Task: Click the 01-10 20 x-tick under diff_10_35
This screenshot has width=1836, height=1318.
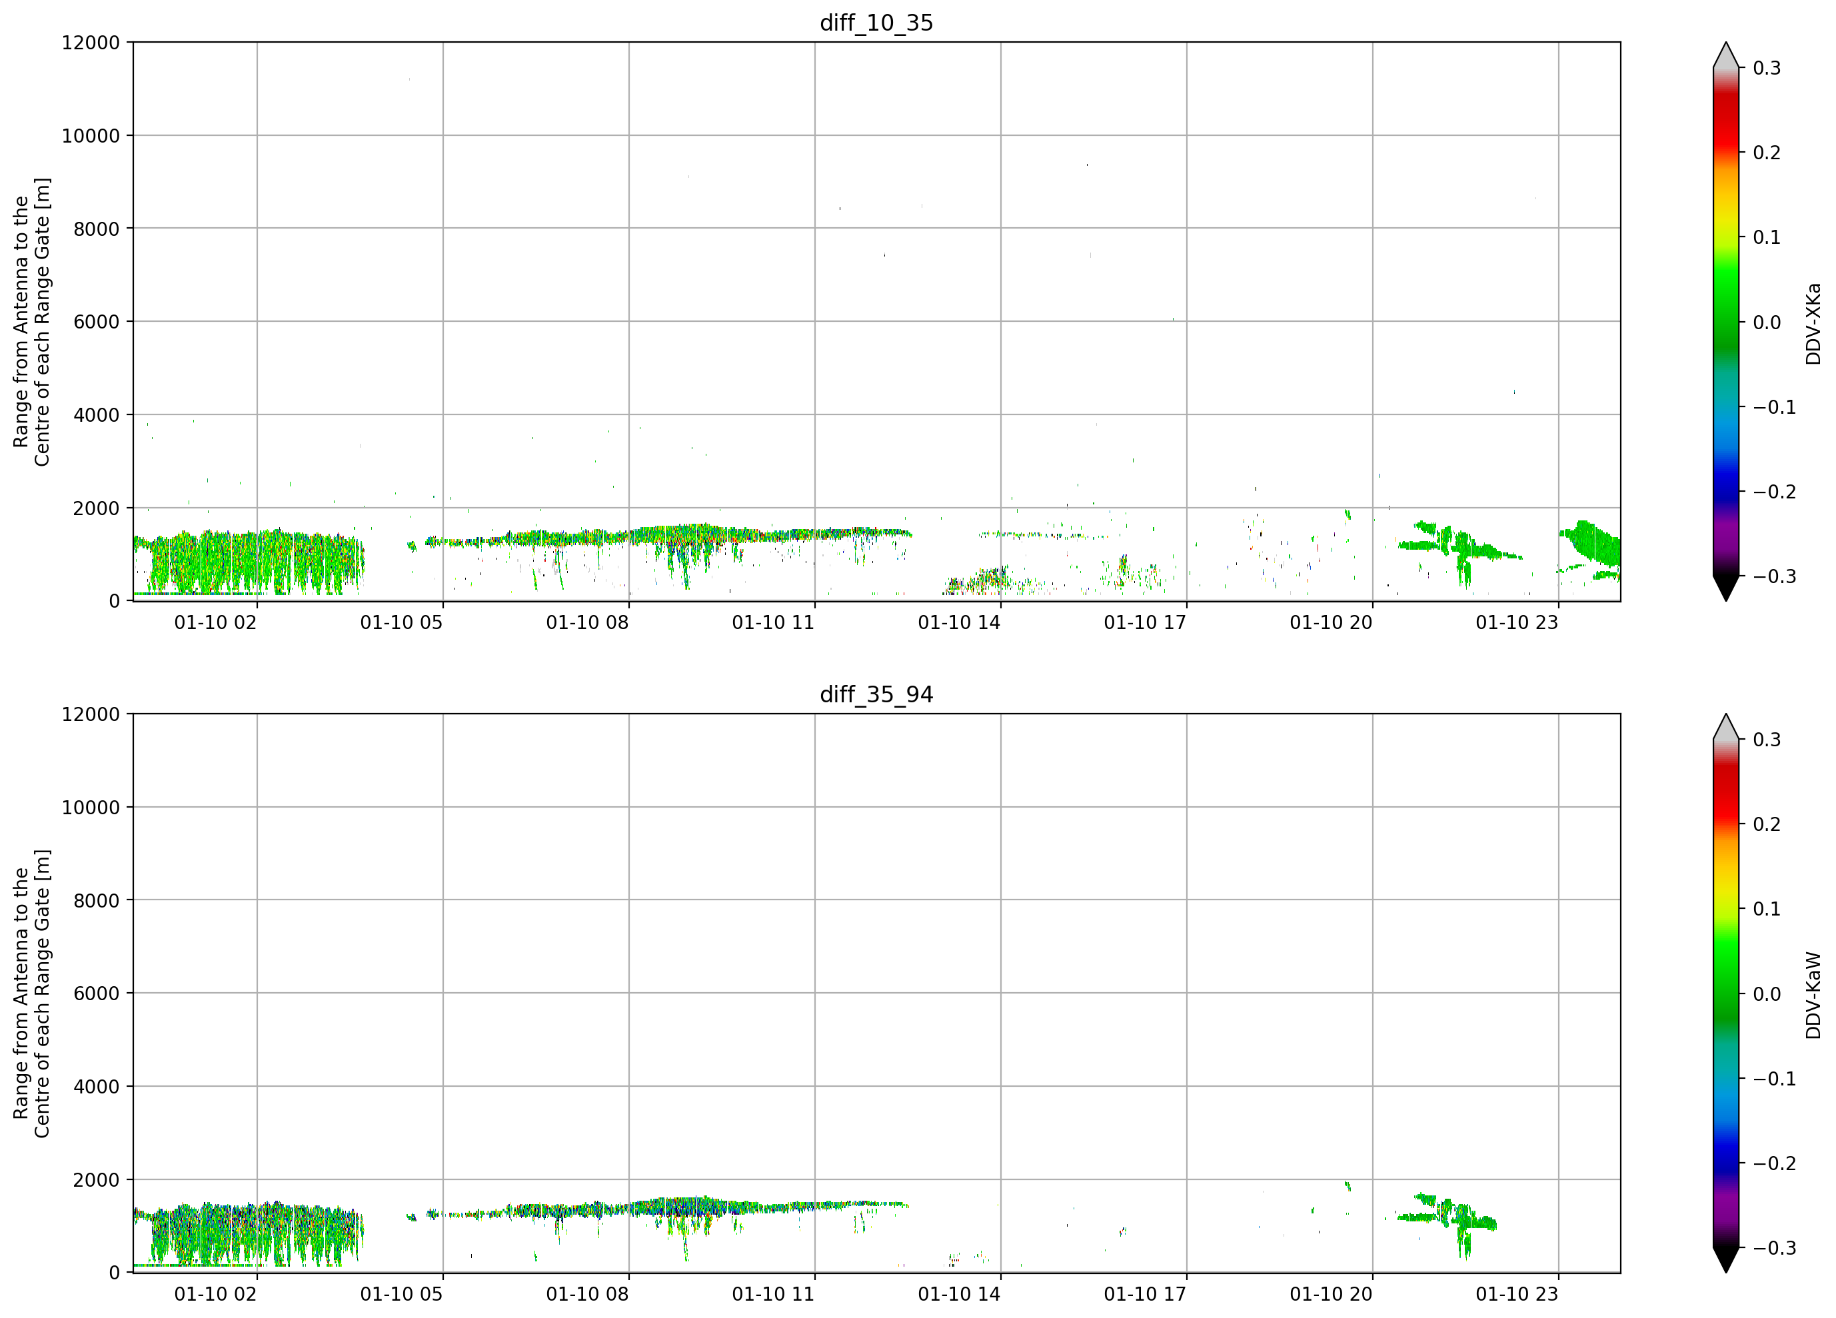Action: pyautogui.click(x=1332, y=622)
